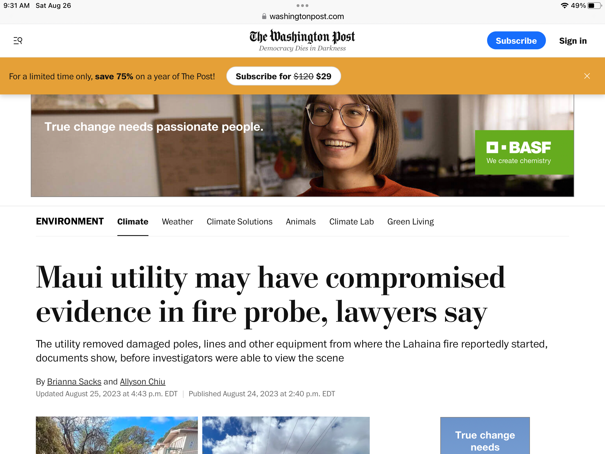The height and width of the screenshot is (454, 605).
Task: Tap the three-dot multitasking indicator
Action: click(302, 6)
